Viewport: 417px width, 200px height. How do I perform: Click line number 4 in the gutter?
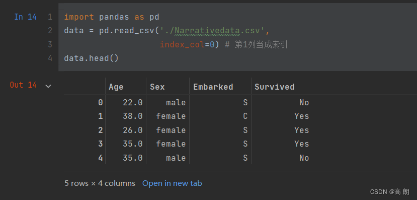pyautogui.click(x=50, y=58)
